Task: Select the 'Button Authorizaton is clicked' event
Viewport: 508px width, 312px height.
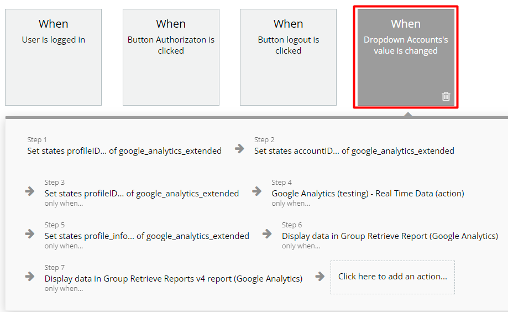Action: tap(171, 57)
